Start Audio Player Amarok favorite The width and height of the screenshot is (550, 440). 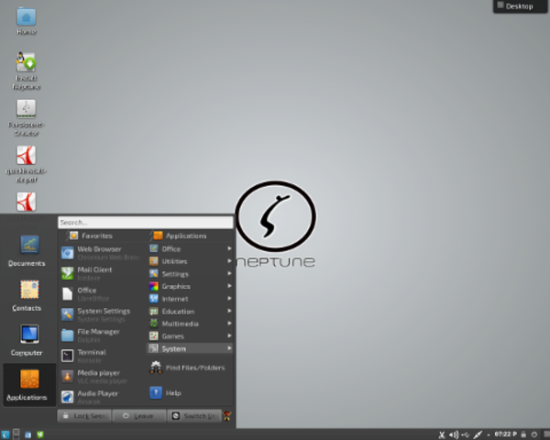101,397
